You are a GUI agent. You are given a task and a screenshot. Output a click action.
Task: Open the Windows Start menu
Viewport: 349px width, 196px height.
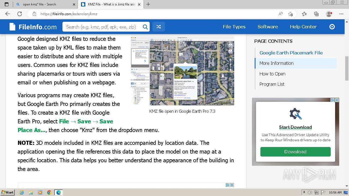[7, 192]
